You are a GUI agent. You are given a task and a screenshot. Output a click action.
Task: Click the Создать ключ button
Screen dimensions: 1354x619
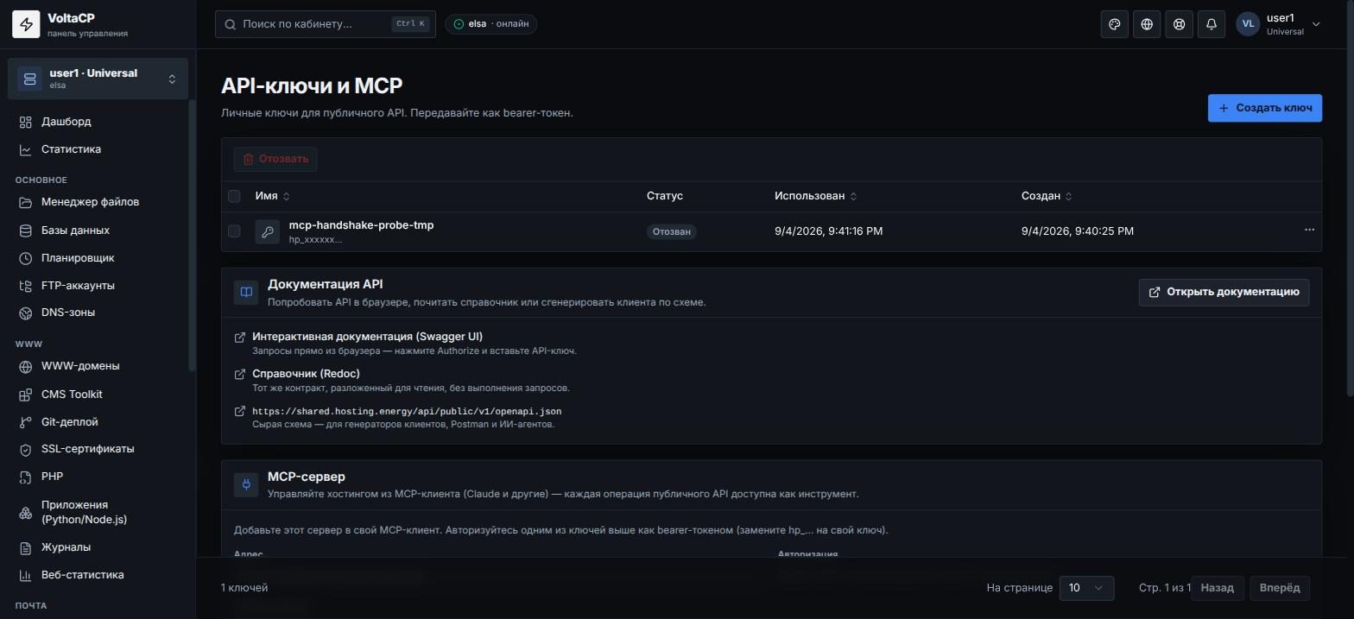1265,108
